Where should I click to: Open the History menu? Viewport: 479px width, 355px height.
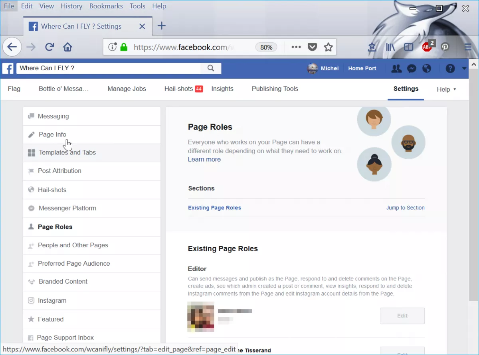(x=71, y=6)
